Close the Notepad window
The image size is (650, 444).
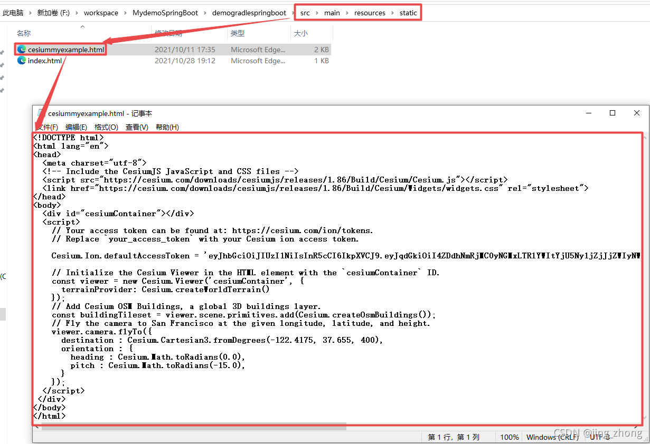coord(637,113)
